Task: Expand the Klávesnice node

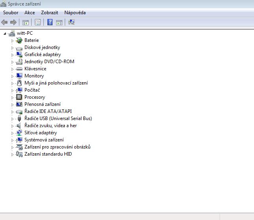Action: pyautogui.click(x=12, y=69)
